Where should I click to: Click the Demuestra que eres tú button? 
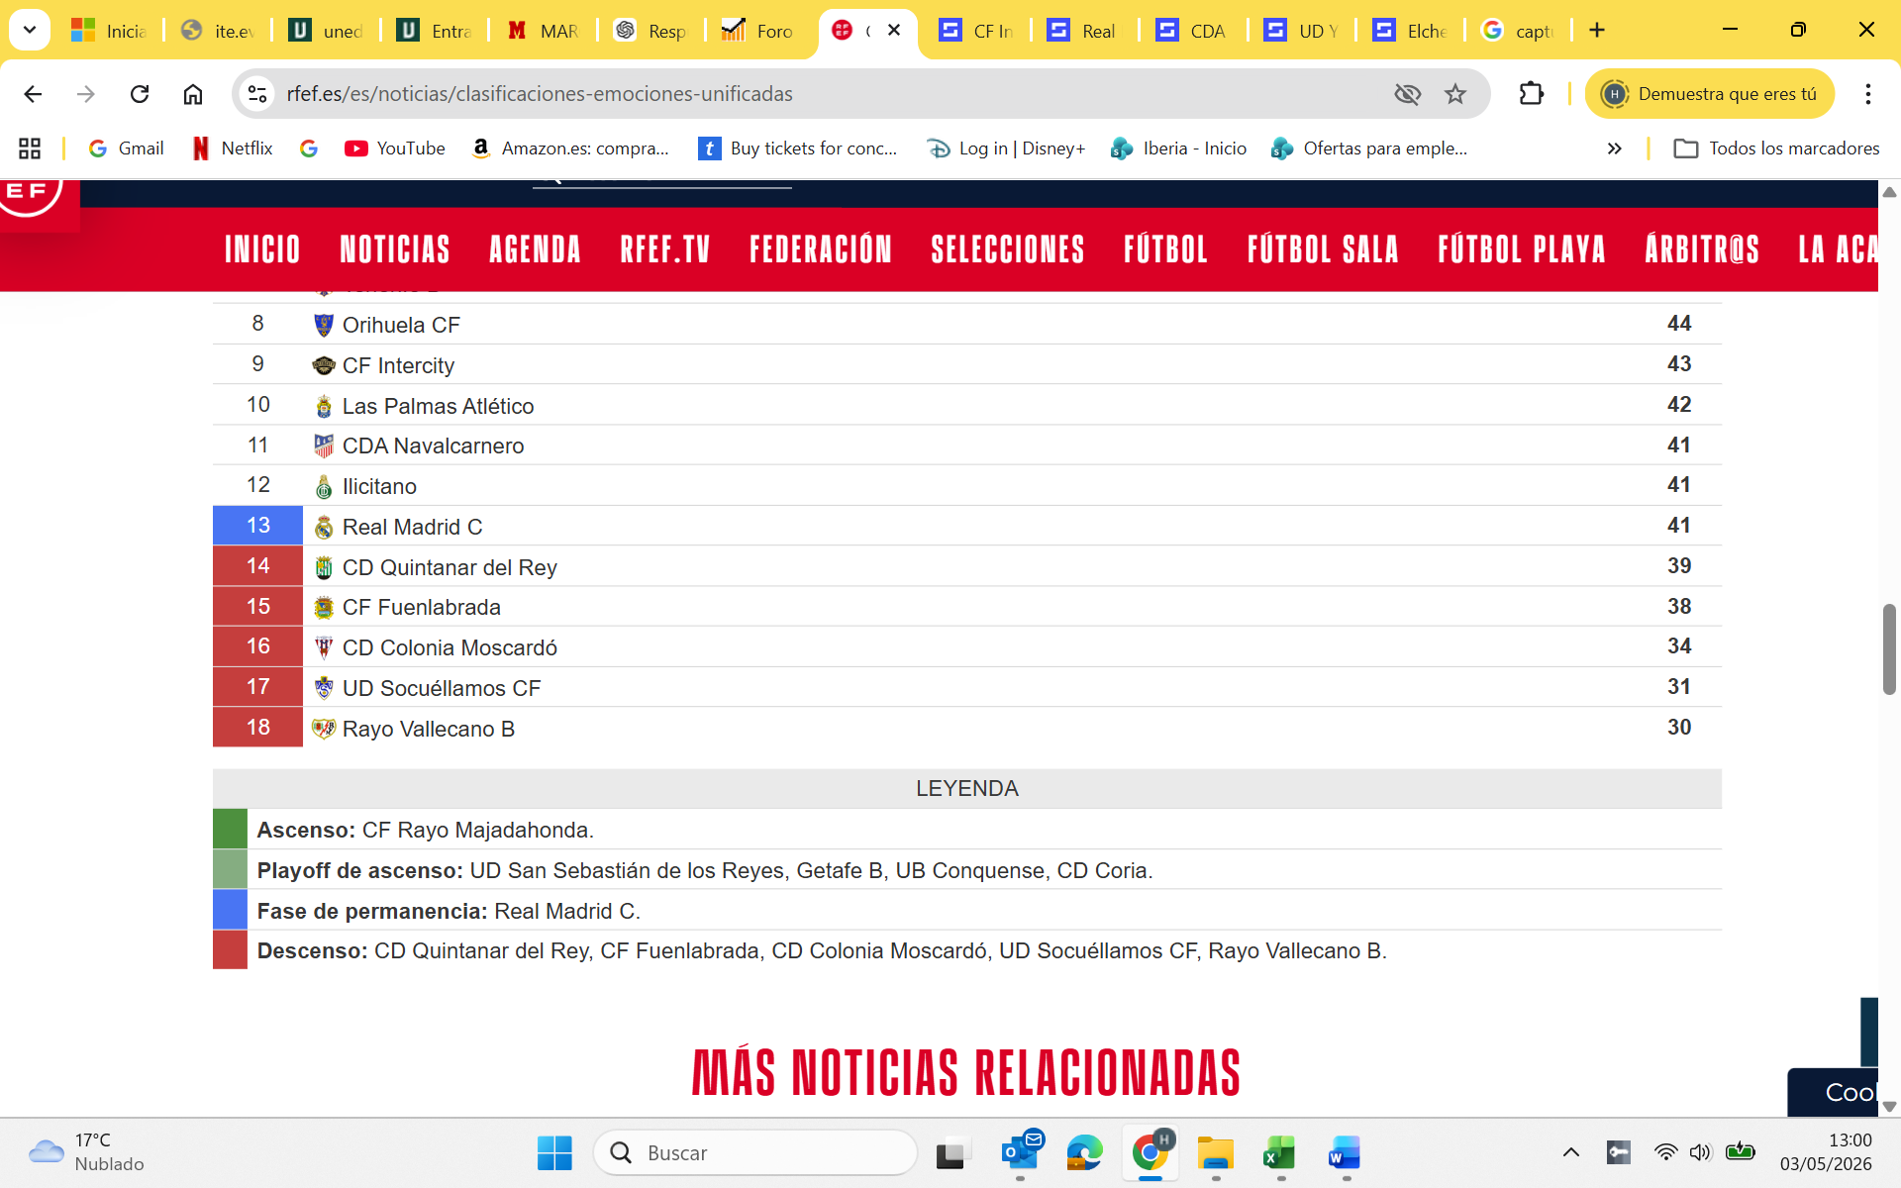click(x=1710, y=94)
